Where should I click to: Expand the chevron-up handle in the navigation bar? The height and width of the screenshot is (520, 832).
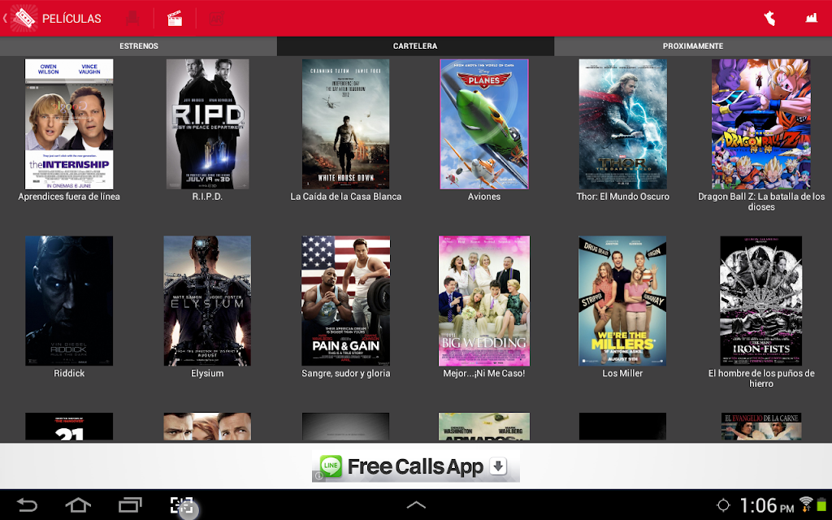point(416,505)
